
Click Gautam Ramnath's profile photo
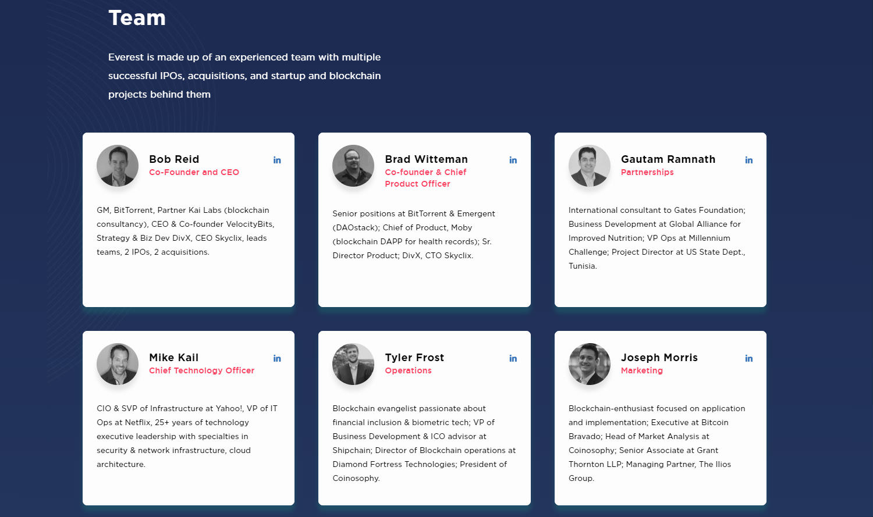click(x=590, y=166)
